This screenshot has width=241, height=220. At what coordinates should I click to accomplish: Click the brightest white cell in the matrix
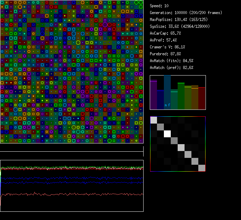(167, 134)
